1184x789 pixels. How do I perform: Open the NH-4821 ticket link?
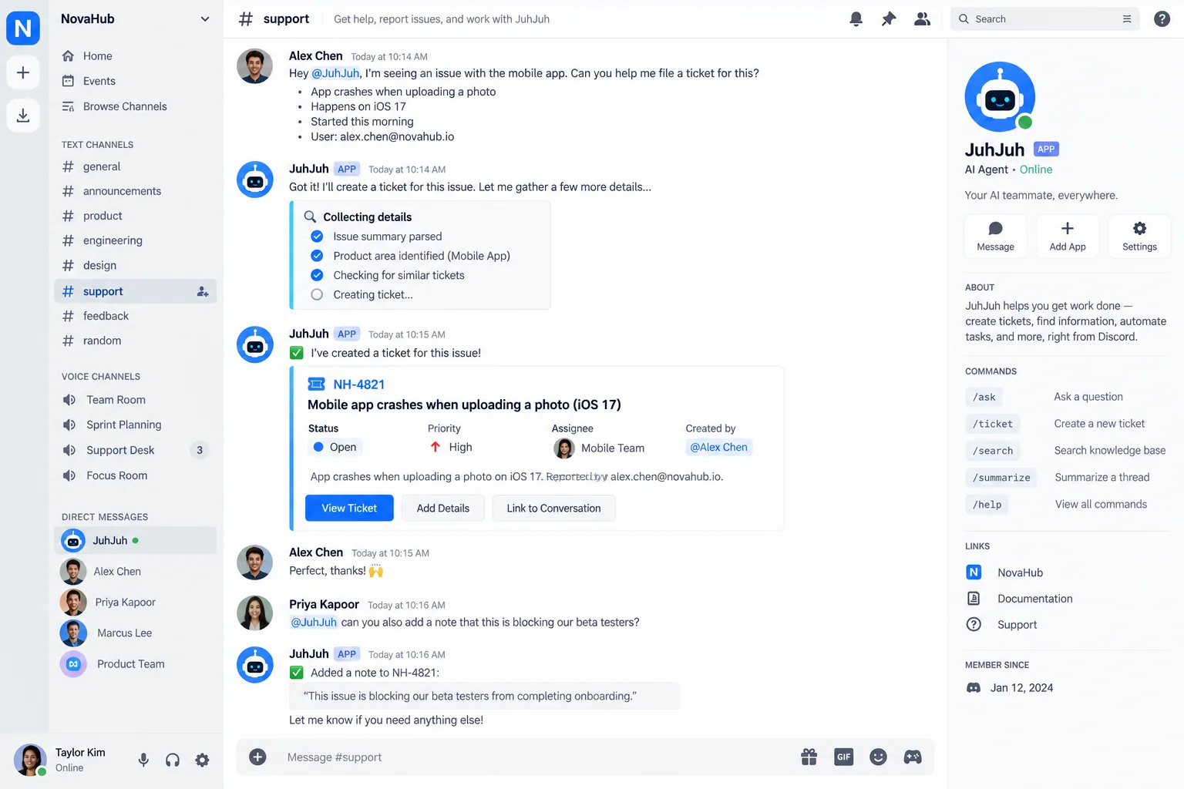(x=358, y=384)
